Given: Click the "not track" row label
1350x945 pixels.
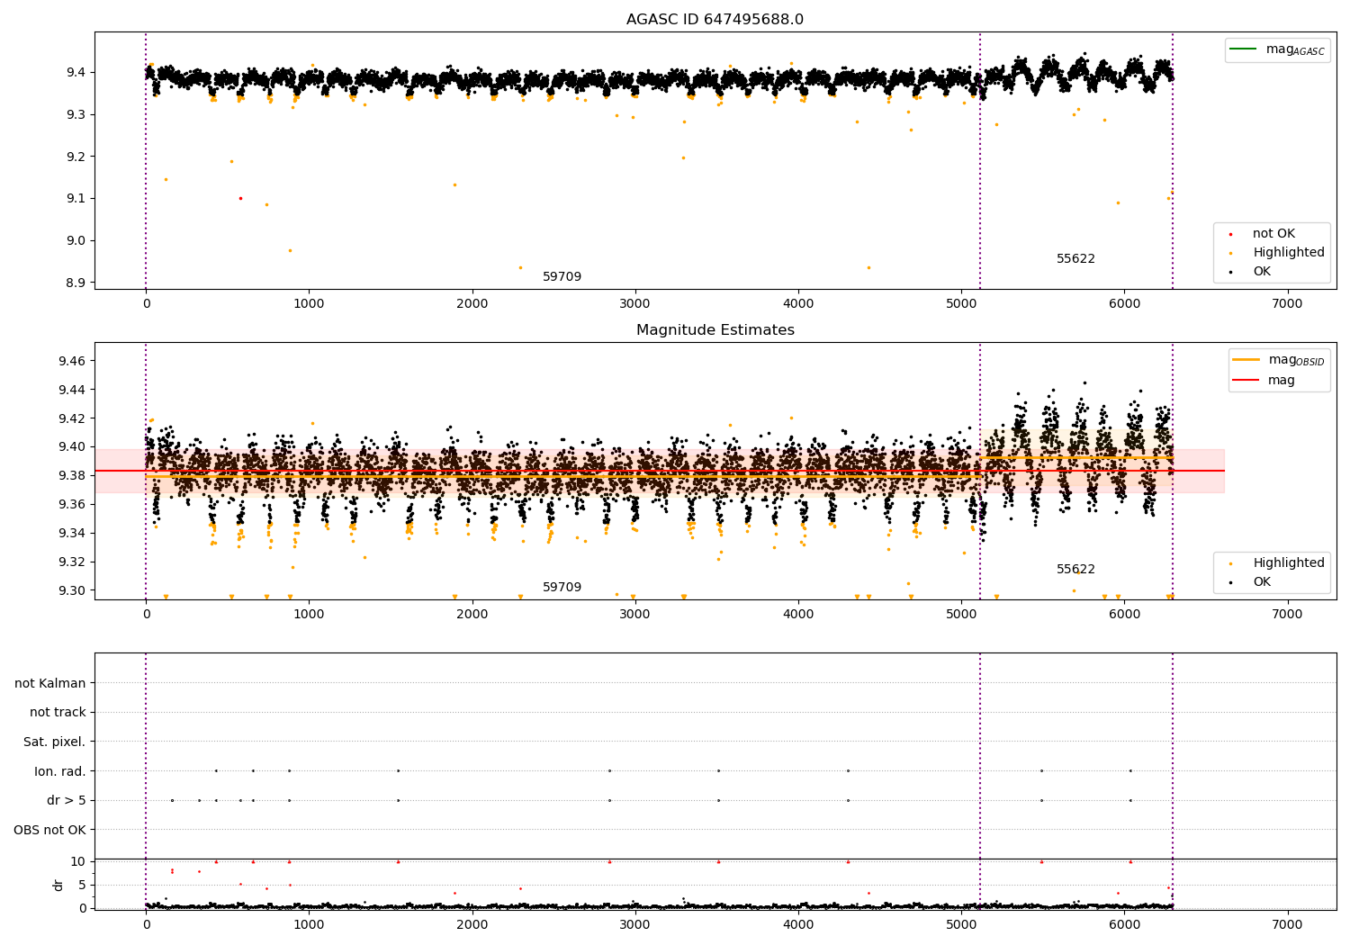Looking at the screenshot, I should point(58,713).
